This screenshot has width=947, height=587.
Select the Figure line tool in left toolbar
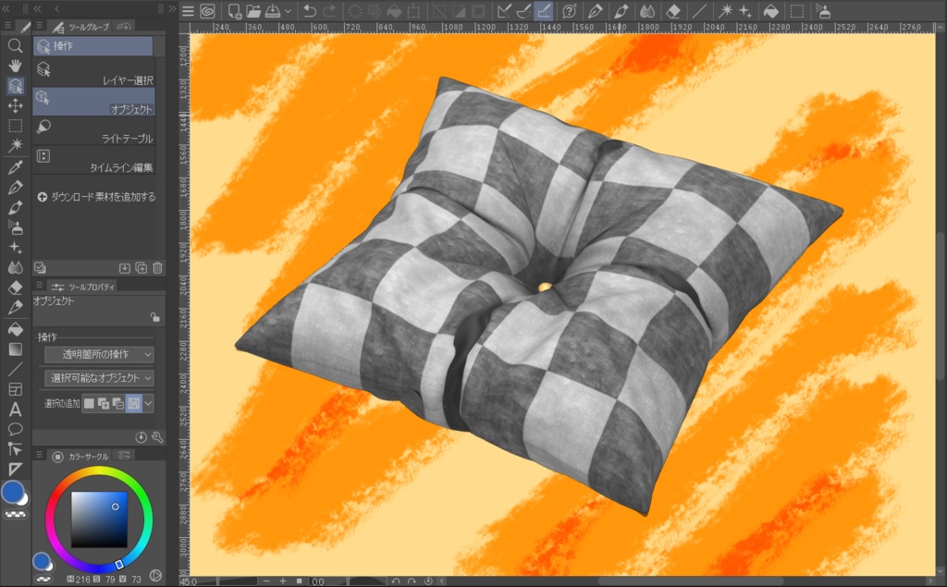[x=15, y=370]
